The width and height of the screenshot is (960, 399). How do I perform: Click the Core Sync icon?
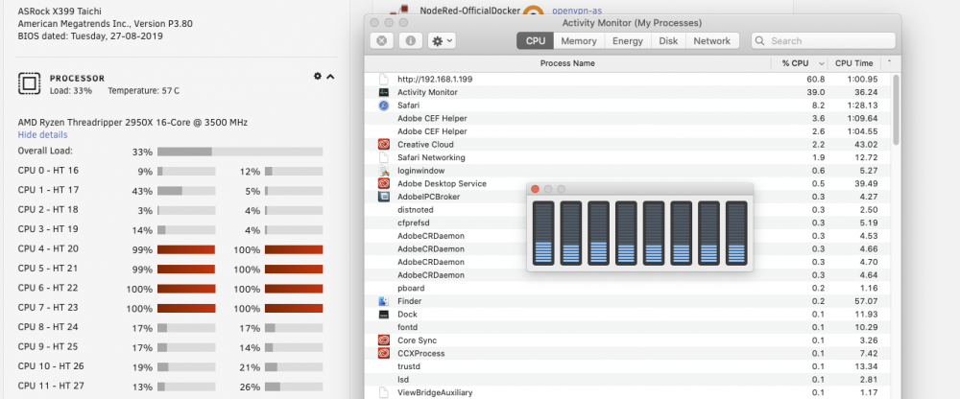point(384,340)
